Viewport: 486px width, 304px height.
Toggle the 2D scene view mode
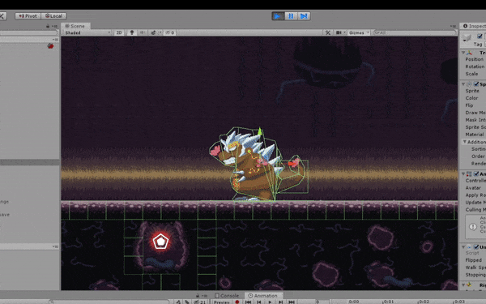click(x=119, y=32)
